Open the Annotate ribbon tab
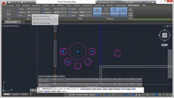This screenshot has width=174, height=98. point(26,5)
